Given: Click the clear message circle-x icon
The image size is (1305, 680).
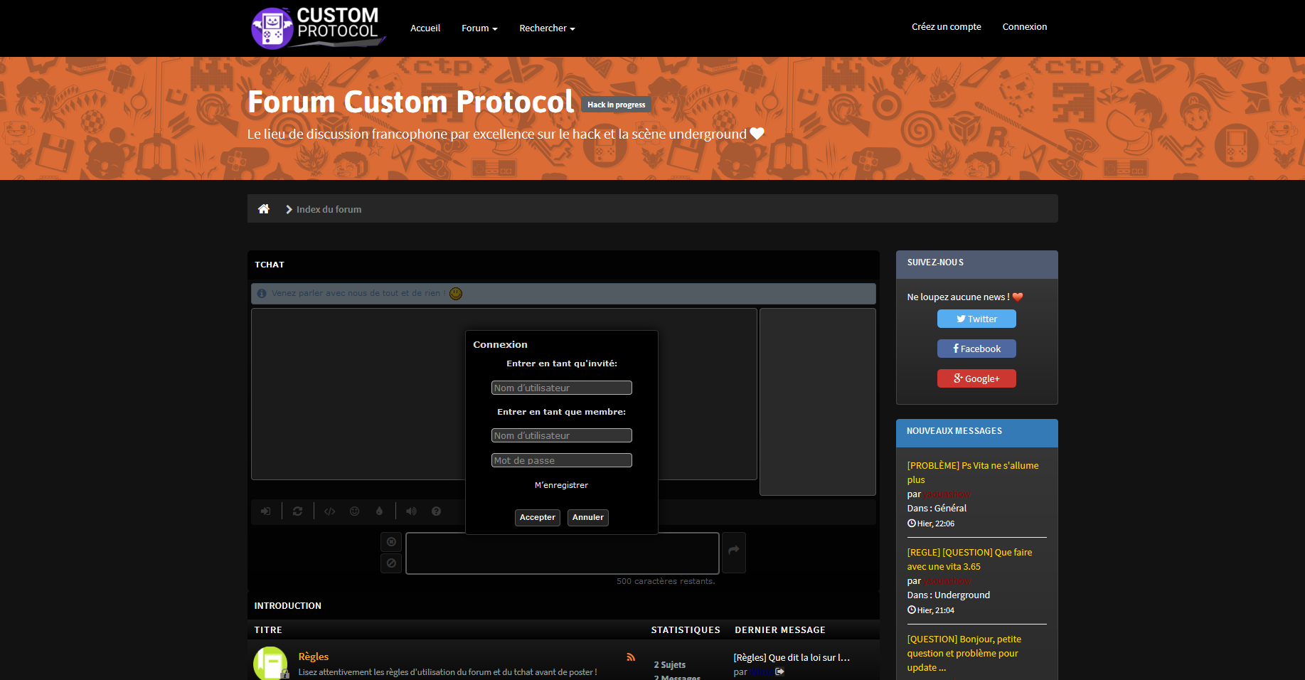Looking at the screenshot, I should tap(391, 542).
